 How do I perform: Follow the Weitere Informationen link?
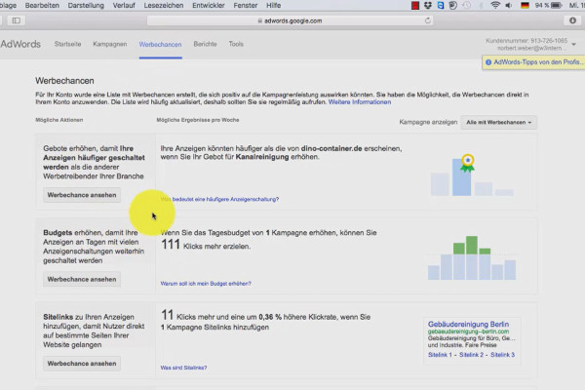point(360,101)
